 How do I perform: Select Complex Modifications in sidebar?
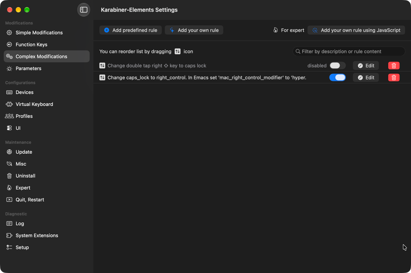47,56
